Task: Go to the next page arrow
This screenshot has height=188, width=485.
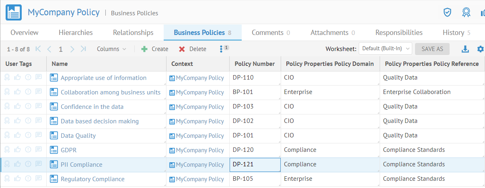Action: pyautogui.click(x=72, y=49)
